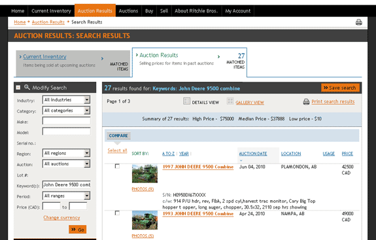376x240 pixels.
Task: Select the Auction Results matched items tab
Action: point(190,62)
